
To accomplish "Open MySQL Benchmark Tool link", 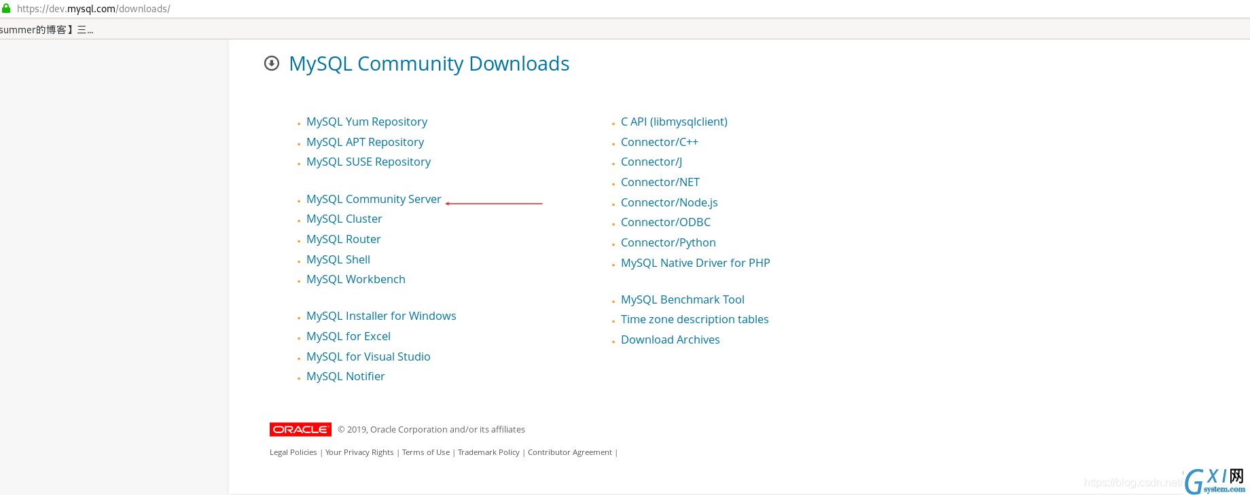I will click(x=683, y=299).
